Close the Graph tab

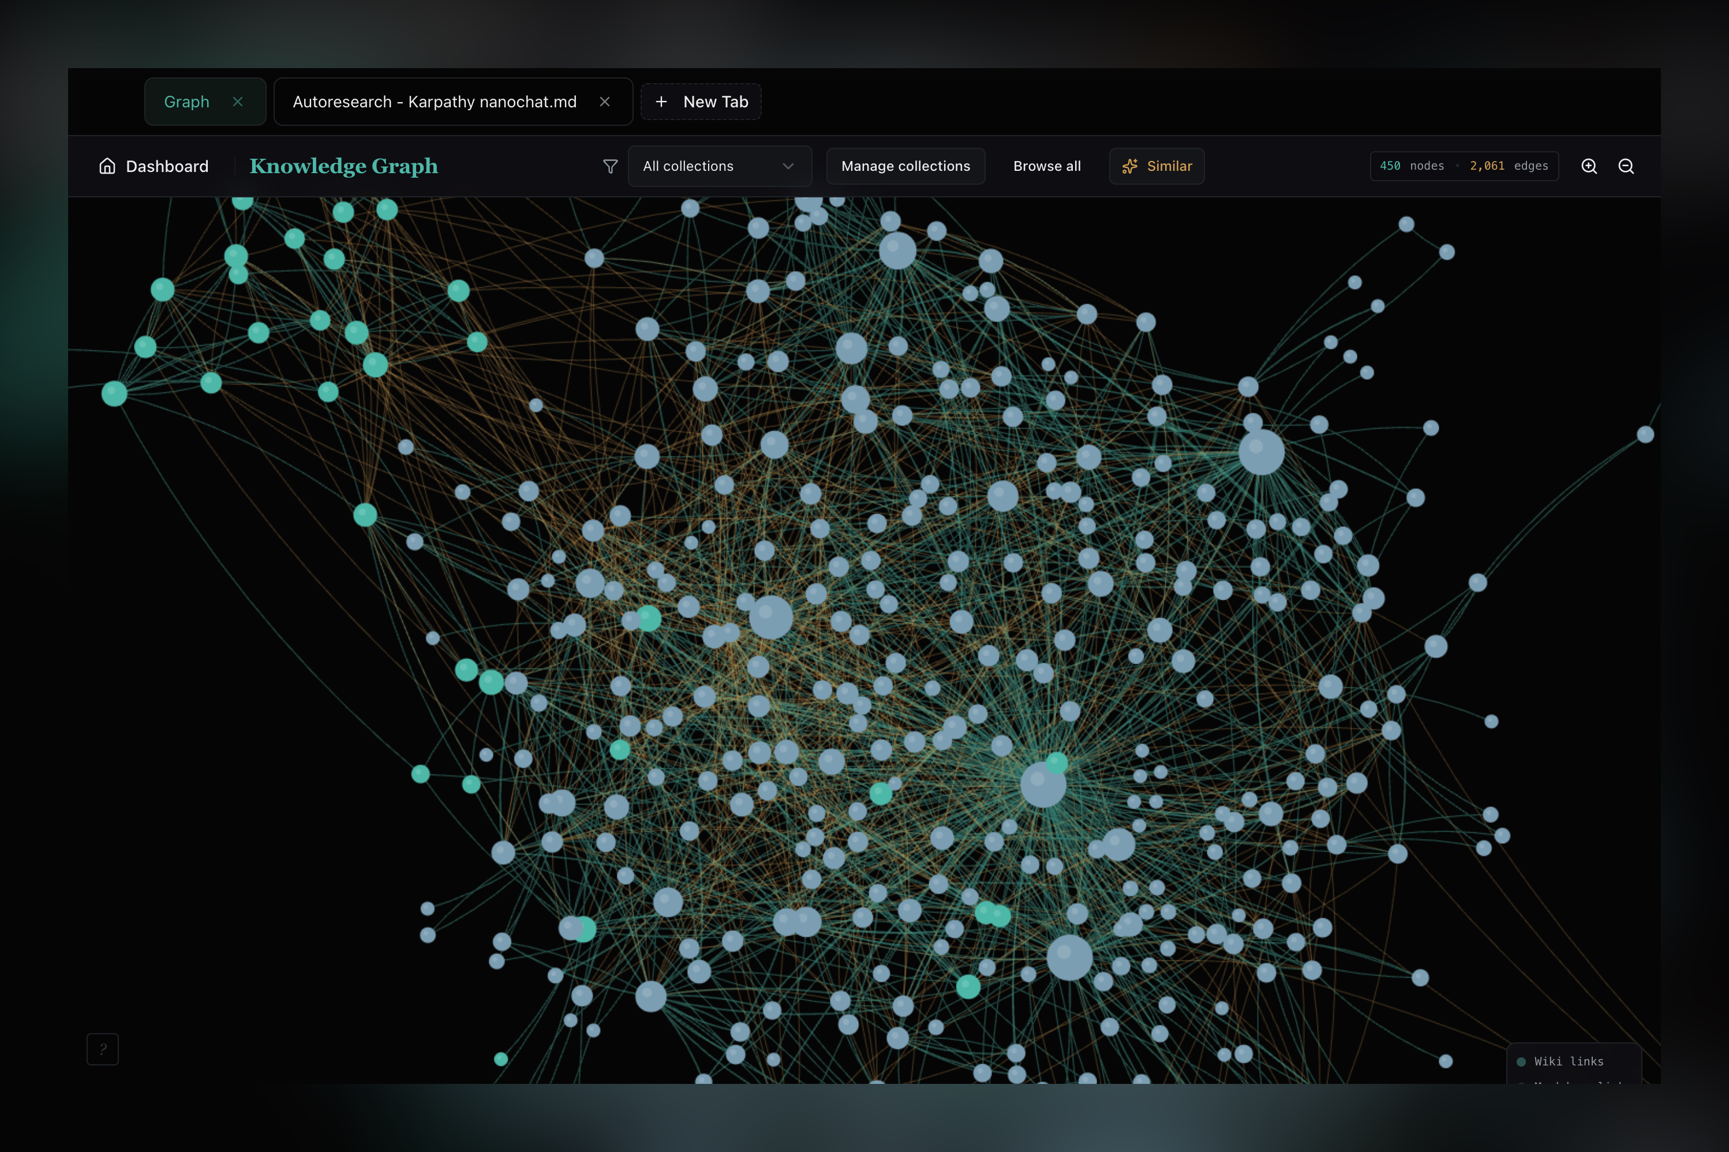[x=237, y=102]
